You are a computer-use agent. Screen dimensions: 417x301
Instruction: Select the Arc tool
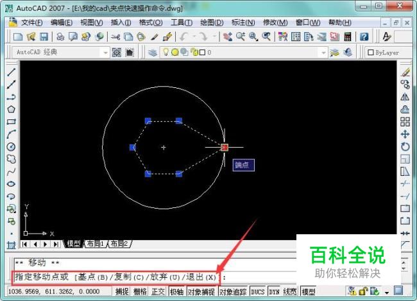pos(11,134)
